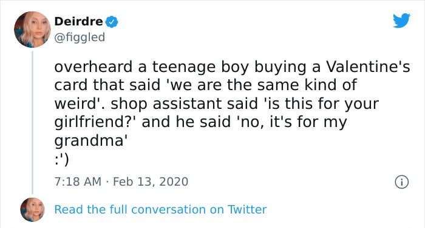Click the Feb 13, 2020 date
425x228 pixels.
[151, 181]
